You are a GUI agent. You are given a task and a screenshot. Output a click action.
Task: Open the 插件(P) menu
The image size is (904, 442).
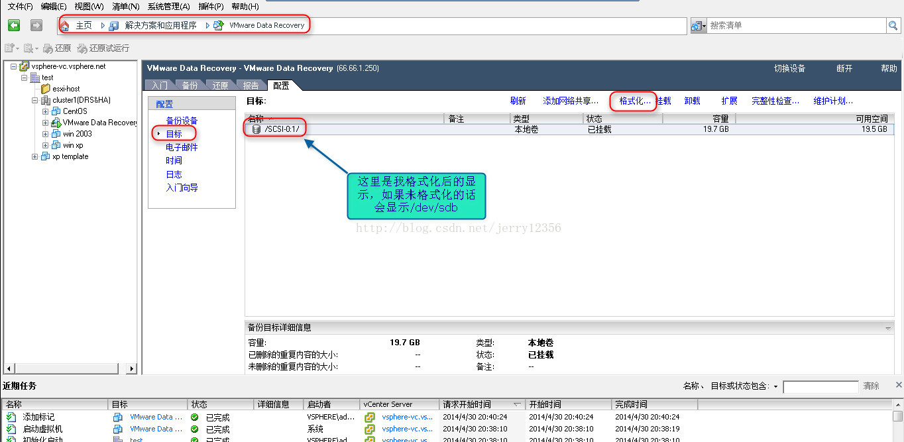point(211,6)
